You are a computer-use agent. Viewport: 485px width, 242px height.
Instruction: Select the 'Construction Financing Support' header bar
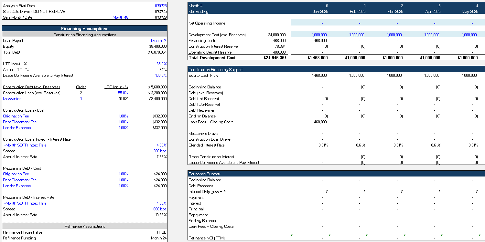coord(336,69)
